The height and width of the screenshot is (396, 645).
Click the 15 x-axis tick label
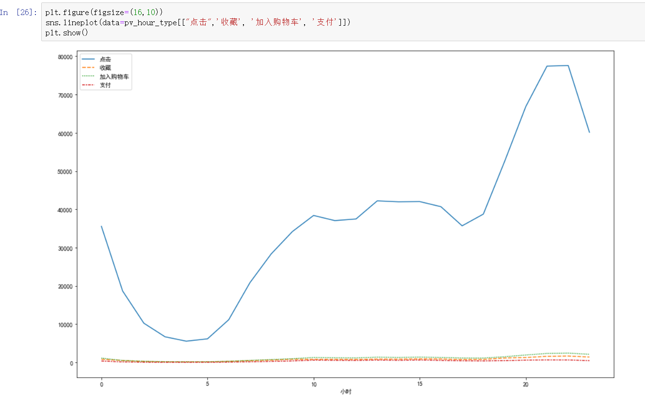(x=420, y=384)
